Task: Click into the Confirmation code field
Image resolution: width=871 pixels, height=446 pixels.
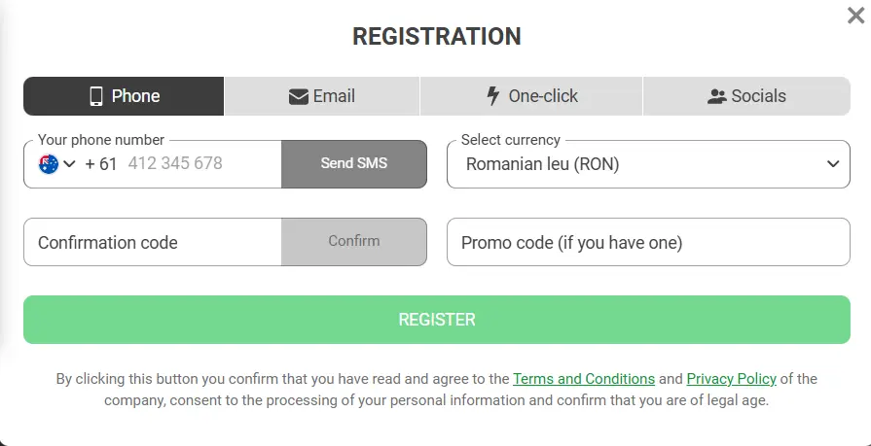Action: (x=153, y=242)
